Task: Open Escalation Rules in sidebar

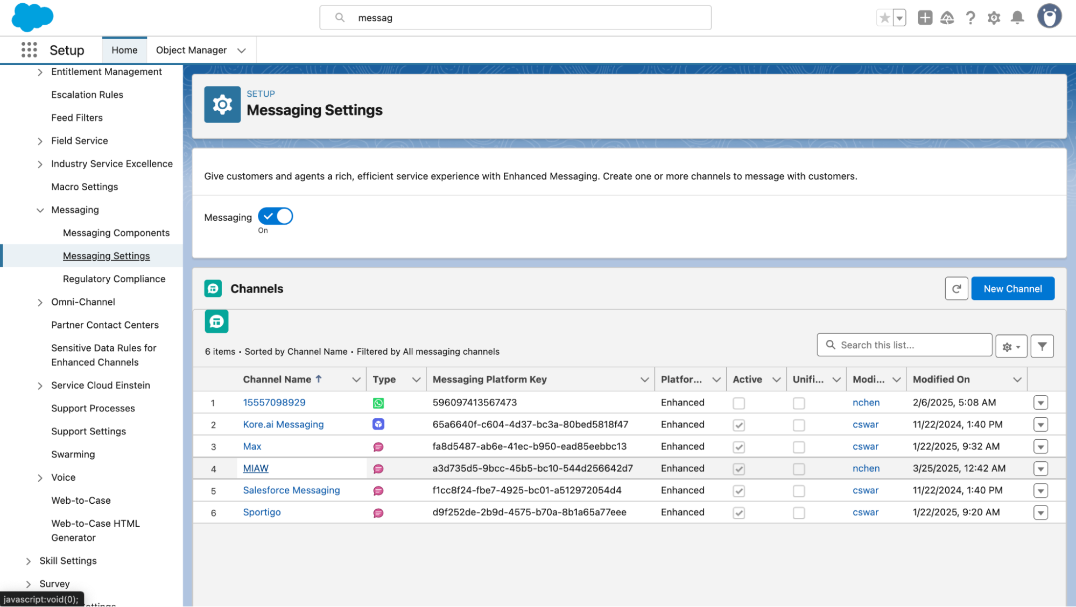Action: [x=87, y=95]
